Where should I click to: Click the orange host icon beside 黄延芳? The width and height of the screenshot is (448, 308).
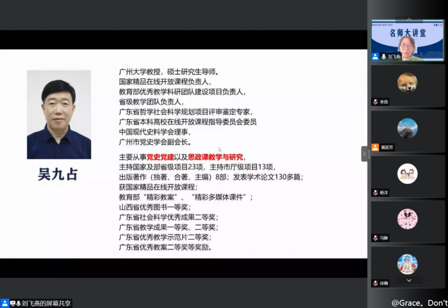[375, 147]
